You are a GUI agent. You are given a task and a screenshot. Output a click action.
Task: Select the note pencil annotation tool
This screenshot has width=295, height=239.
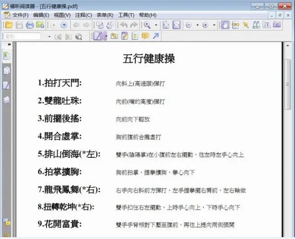pyautogui.click(x=125, y=36)
